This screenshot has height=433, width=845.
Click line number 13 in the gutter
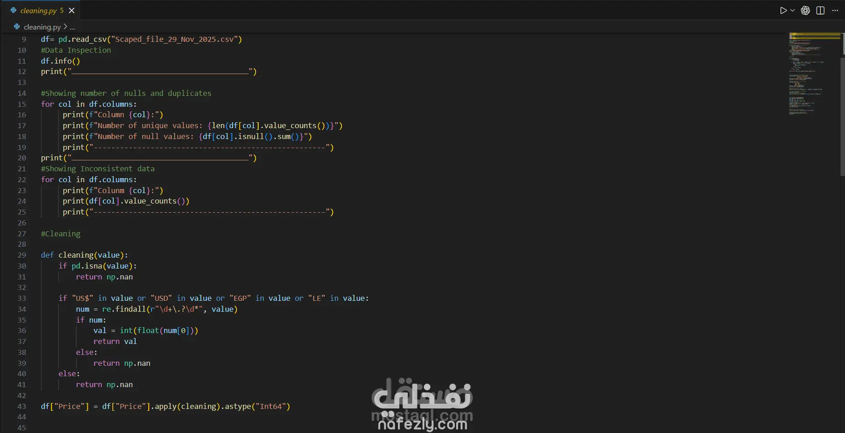click(22, 82)
